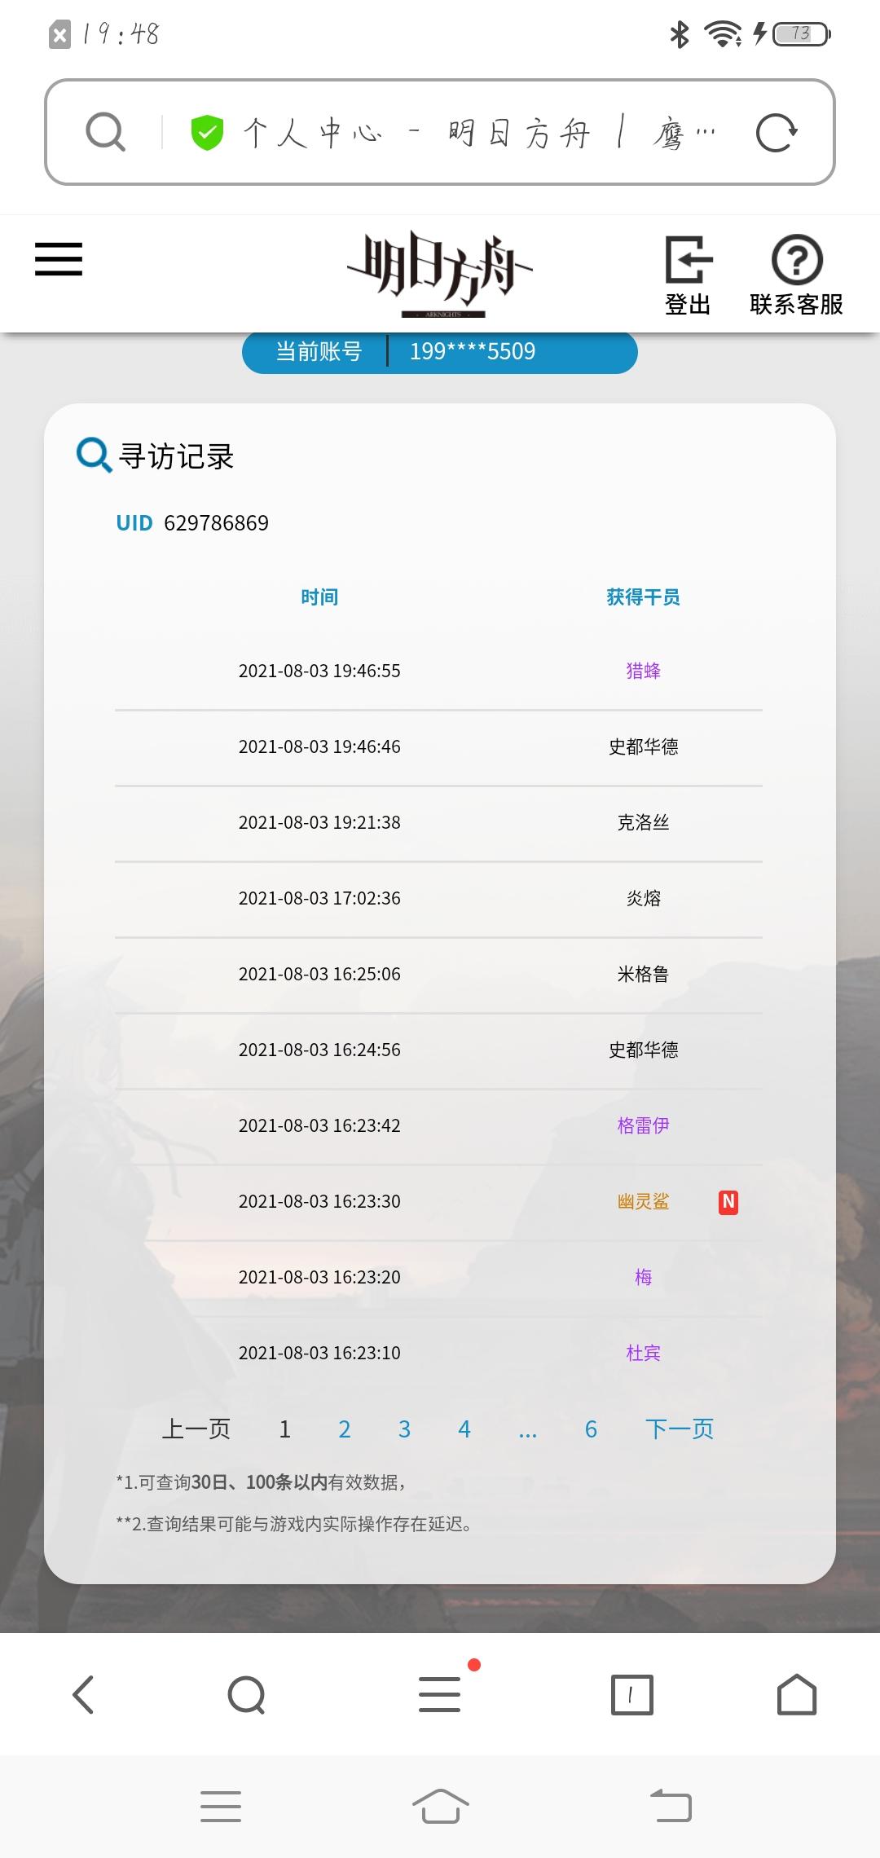Image resolution: width=880 pixels, height=1858 pixels.
Task: Open the tabs switcher showing 1
Action: click(x=632, y=1695)
